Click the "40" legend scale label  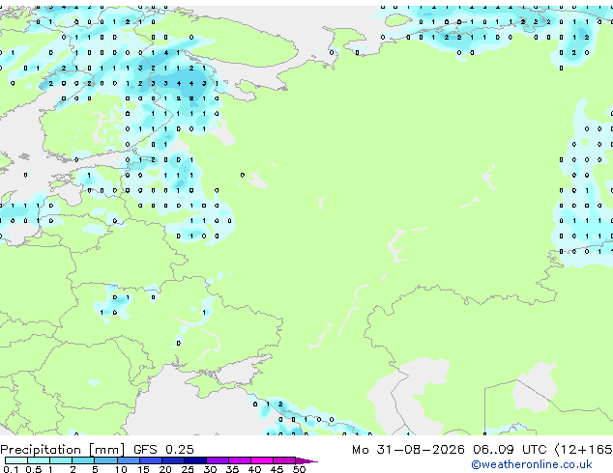tap(254, 469)
